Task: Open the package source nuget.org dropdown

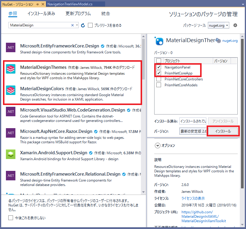Action: [218, 25]
